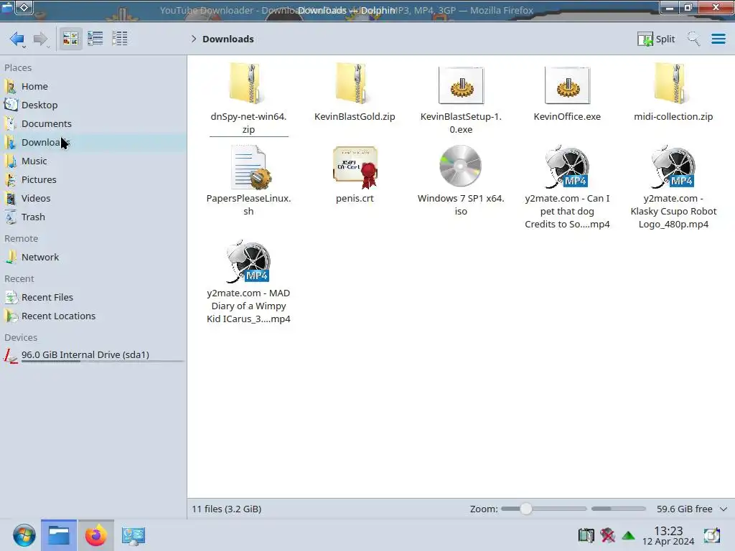The image size is (735, 551).
Task: Toggle the Split view button
Action: 656,39
